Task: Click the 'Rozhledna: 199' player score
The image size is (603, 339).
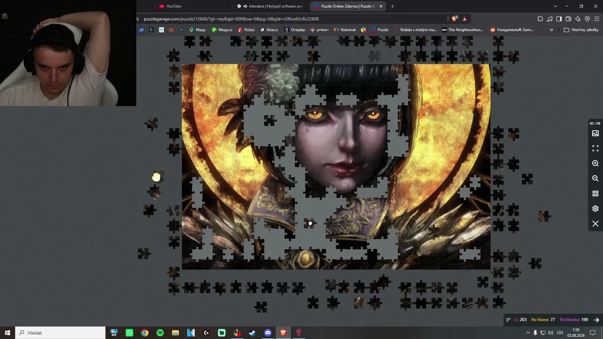Action: [574, 320]
